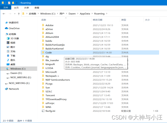Expand the chevron after 此电脑 breadcrumb
This screenshot has width=167, height=123.
tap(38, 14)
